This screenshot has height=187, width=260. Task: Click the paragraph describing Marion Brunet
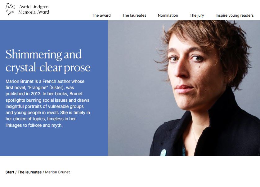(48, 103)
